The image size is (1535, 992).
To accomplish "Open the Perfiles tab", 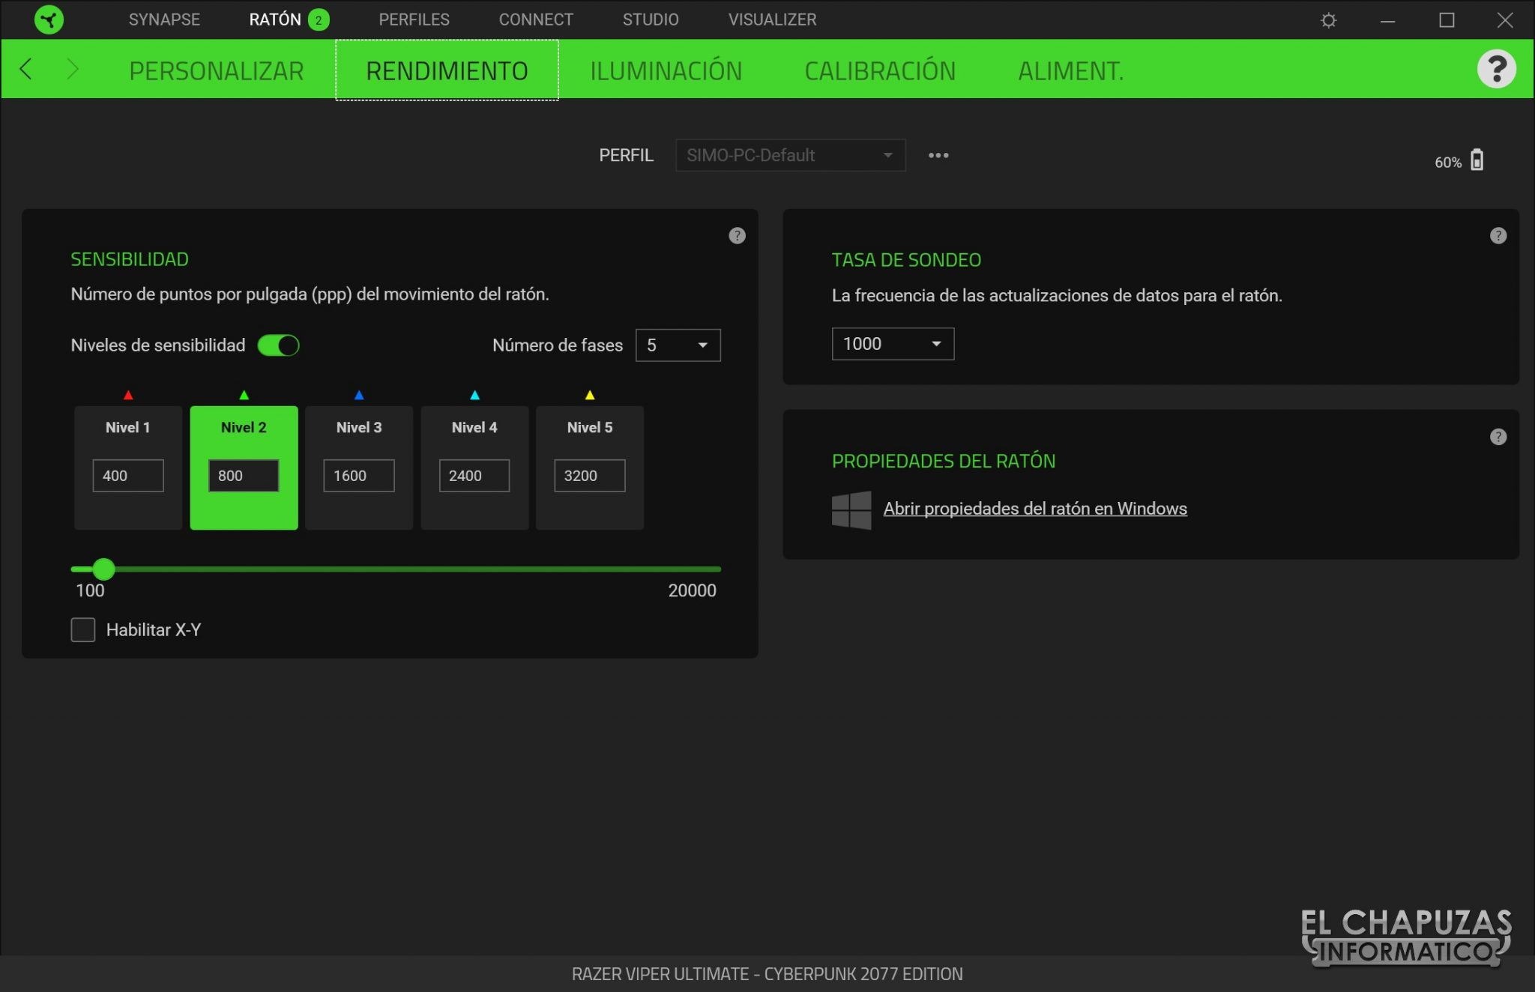I will coord(414,20).
